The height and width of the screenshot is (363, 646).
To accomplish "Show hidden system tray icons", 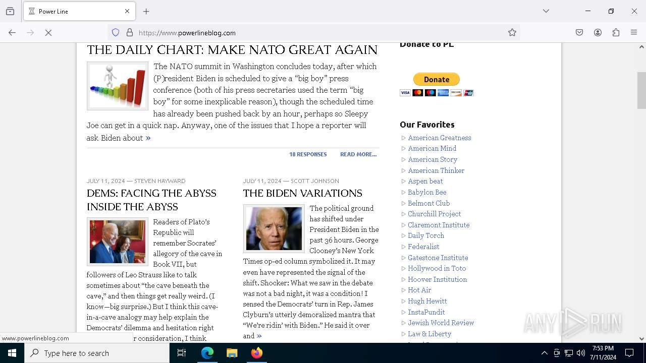I will coord(544,353).
